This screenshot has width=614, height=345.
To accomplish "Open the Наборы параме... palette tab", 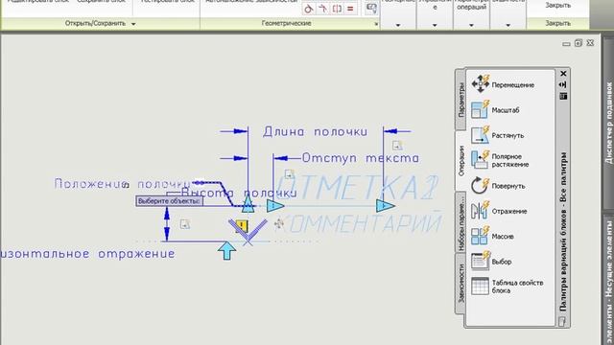I will pyautogui.click(x=460, y=222).
